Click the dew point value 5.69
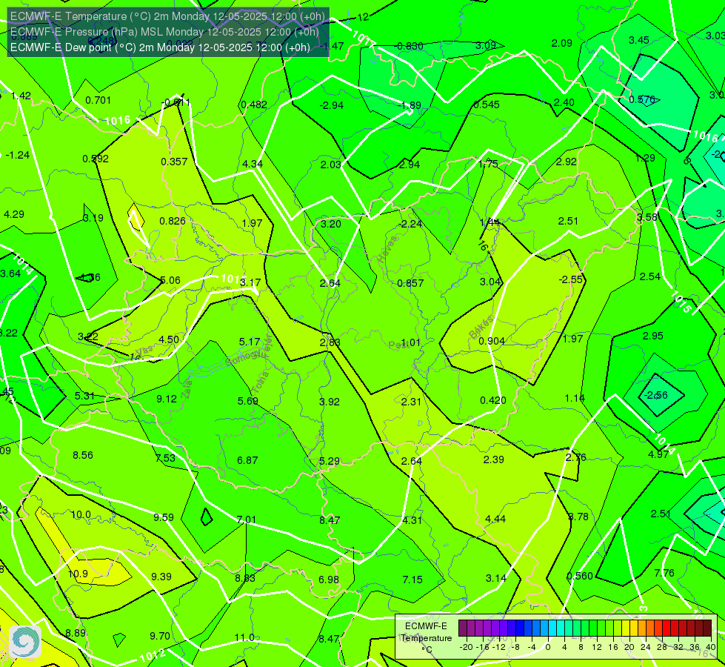Viewport: 725px width, 667px height. [248, 401]
